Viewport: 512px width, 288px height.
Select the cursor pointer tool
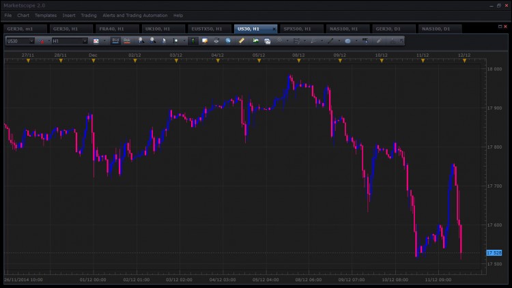(164, 41)
